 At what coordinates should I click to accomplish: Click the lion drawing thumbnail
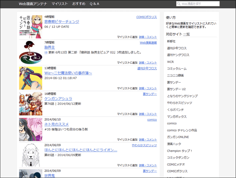[31, 155]
